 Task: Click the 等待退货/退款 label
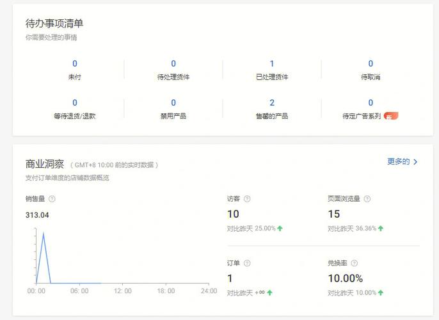pos(75,116)
